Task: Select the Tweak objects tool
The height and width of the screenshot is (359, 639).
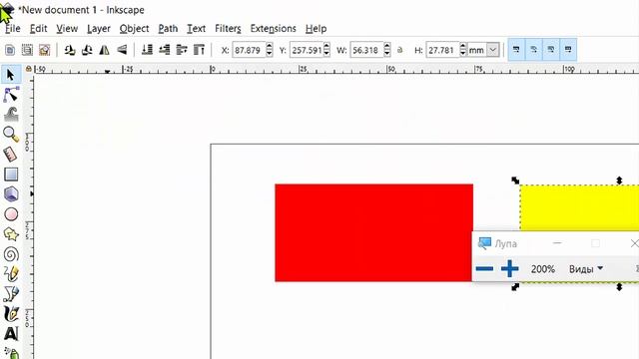Action: point(11,115)
